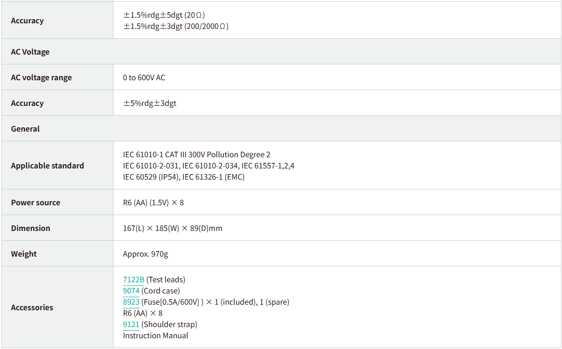Select the Applicable standard row label

coord(48,166)
